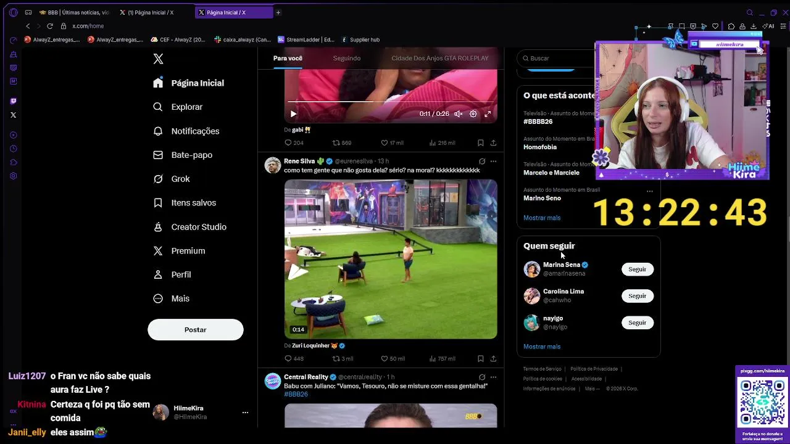
Task: Open Notificações in the sidebar
Action: 186,131
